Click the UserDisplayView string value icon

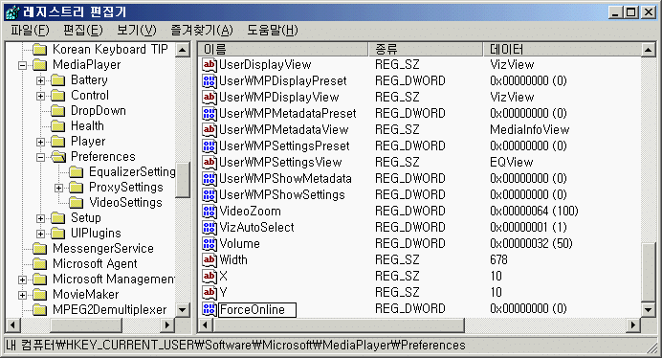click(x=210, y=65)
